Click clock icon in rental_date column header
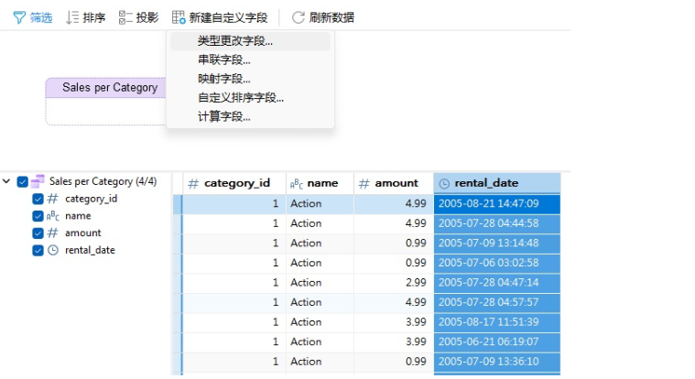The height and width of the screenshot is (379, 695). tap(444, 184)
